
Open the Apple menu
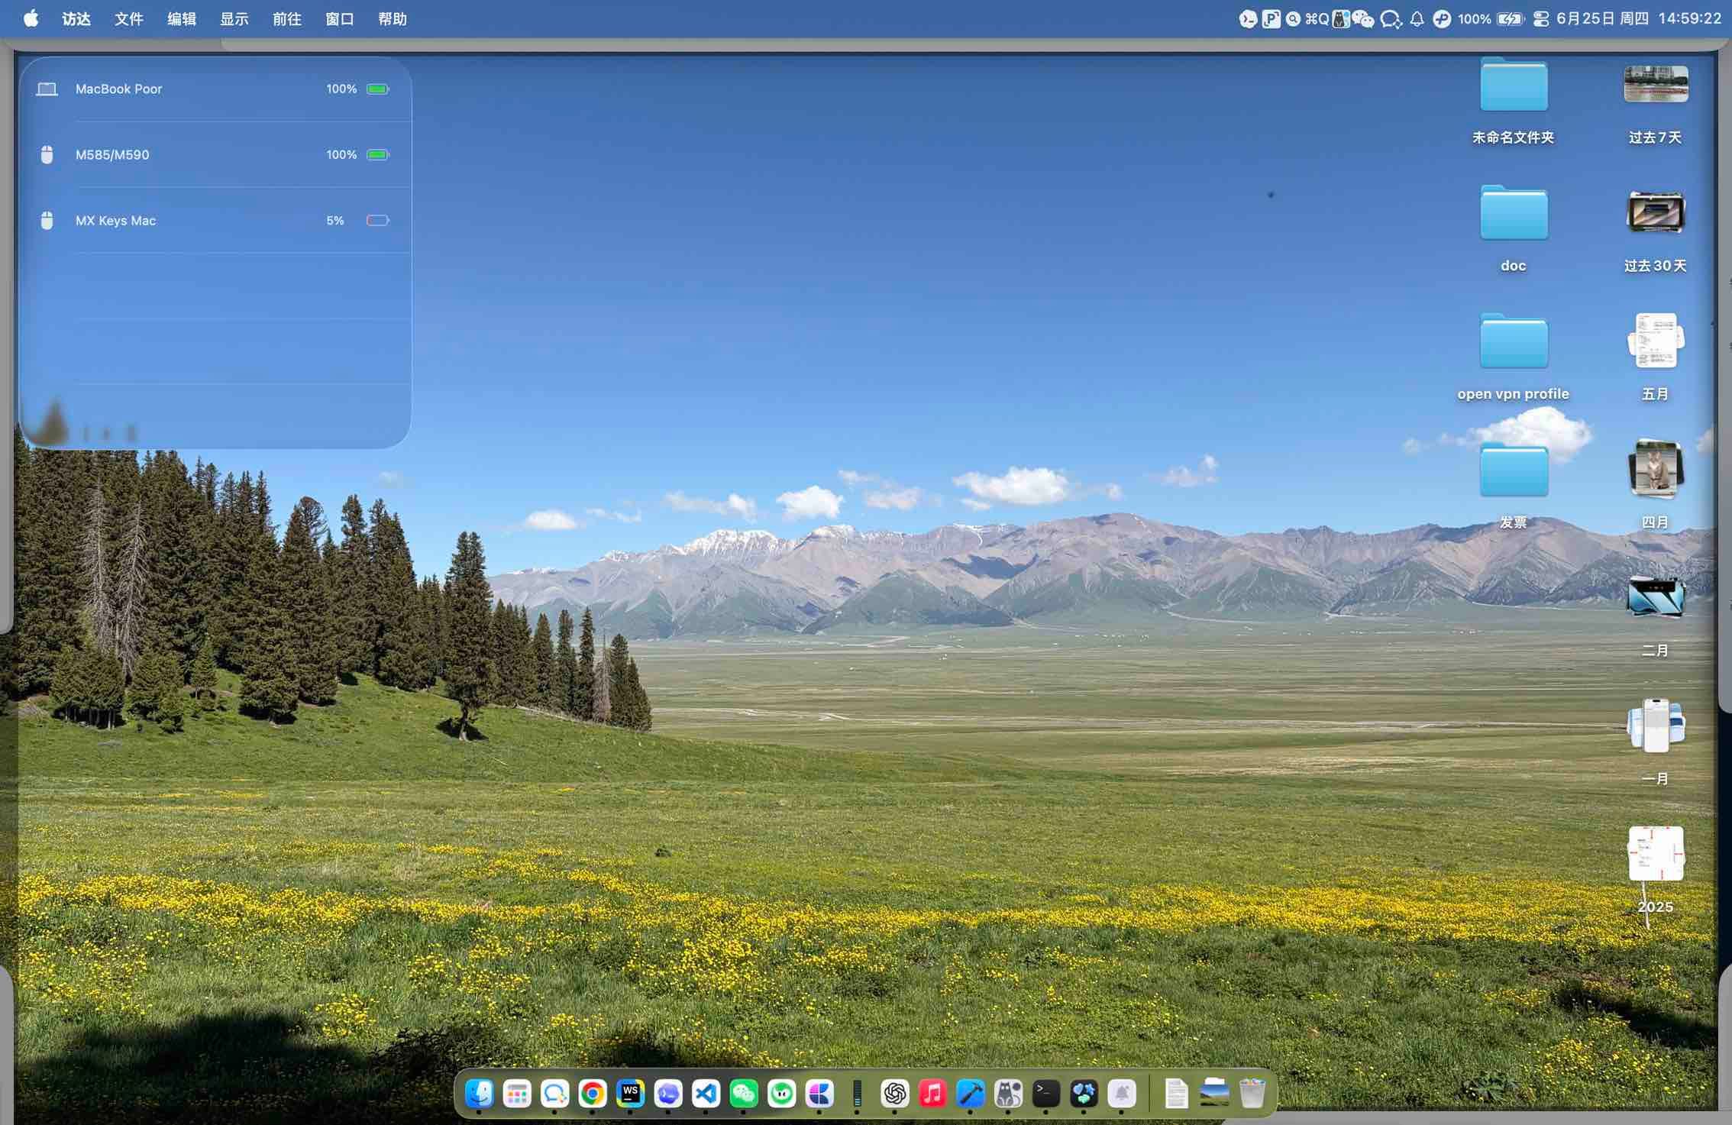pyautogui.click(x=31, y=18)
